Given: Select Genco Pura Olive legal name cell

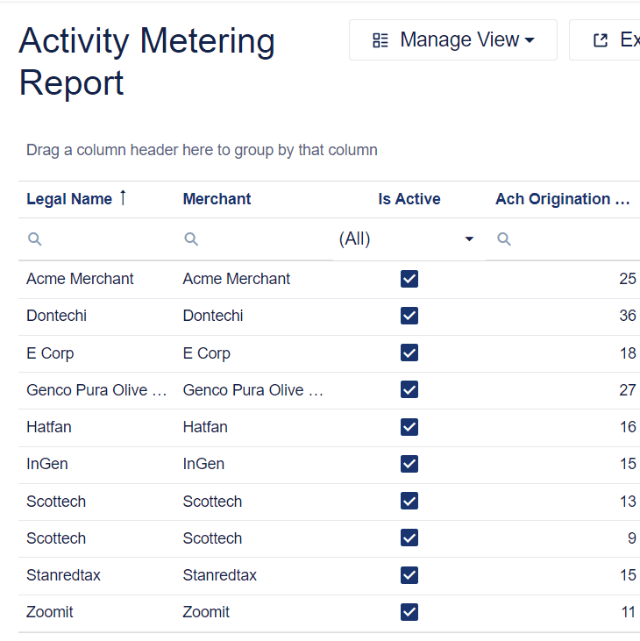Looking at the screenshot, I should (x=96, y=390).
